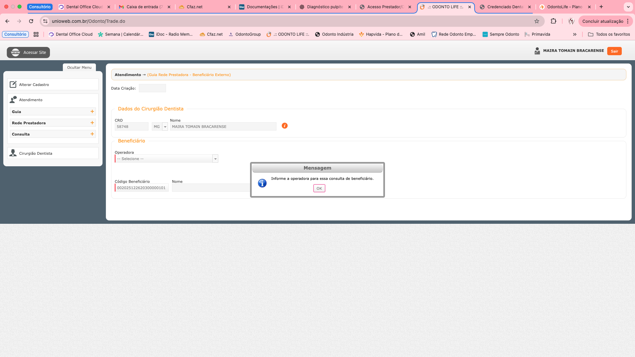Open the browser extensions puzzle icon

553,21
